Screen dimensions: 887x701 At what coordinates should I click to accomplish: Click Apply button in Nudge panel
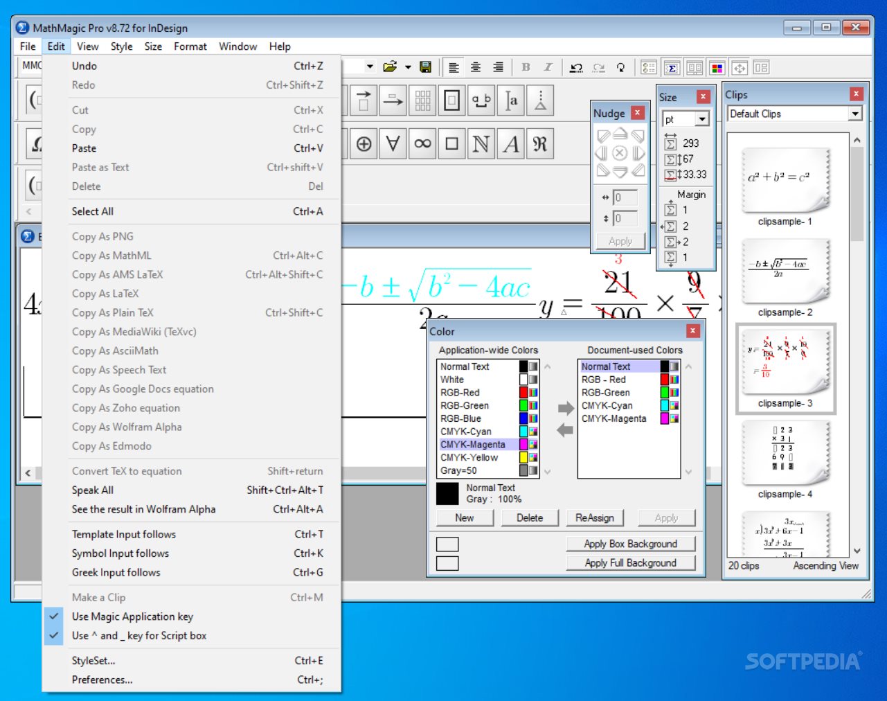[620, 241]
